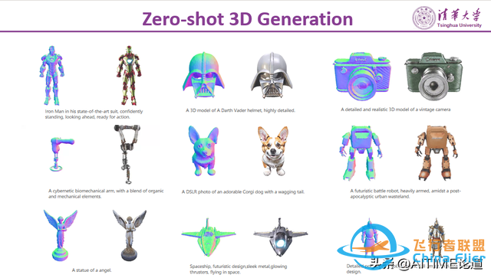Click the vintage camera caption text
Image resolution: width=491 pixels, height=278 pixels.
pyautogui.click(x=396, y=110)
